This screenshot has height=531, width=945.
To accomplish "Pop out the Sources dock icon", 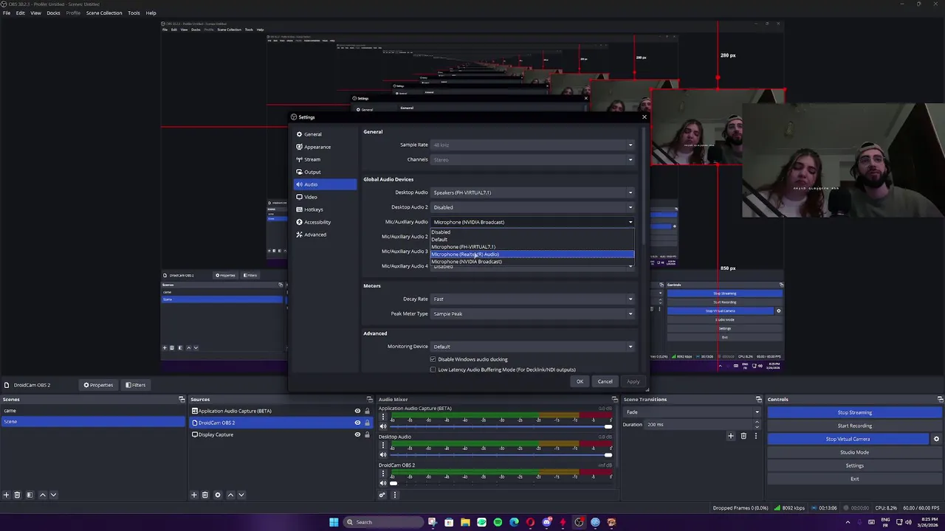I will point(370,399).
